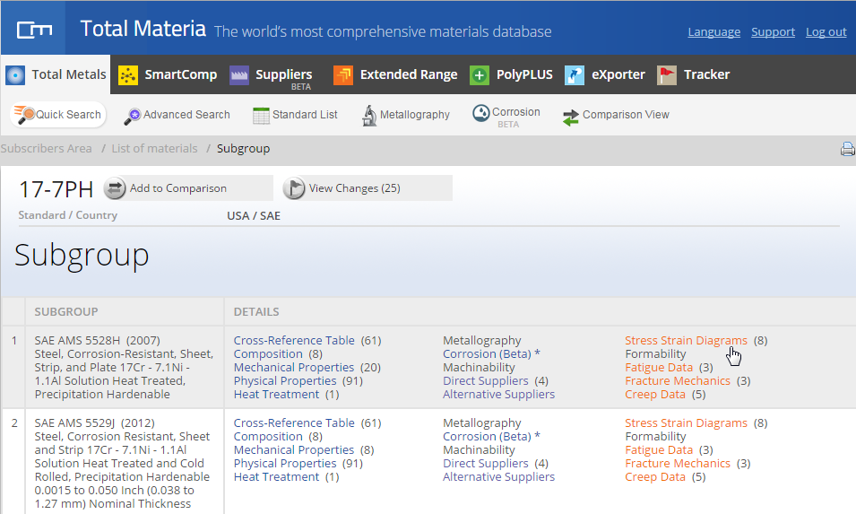Screen dimensions: 856x514
Task: Click the Standard List table icon
Action: 261,115
